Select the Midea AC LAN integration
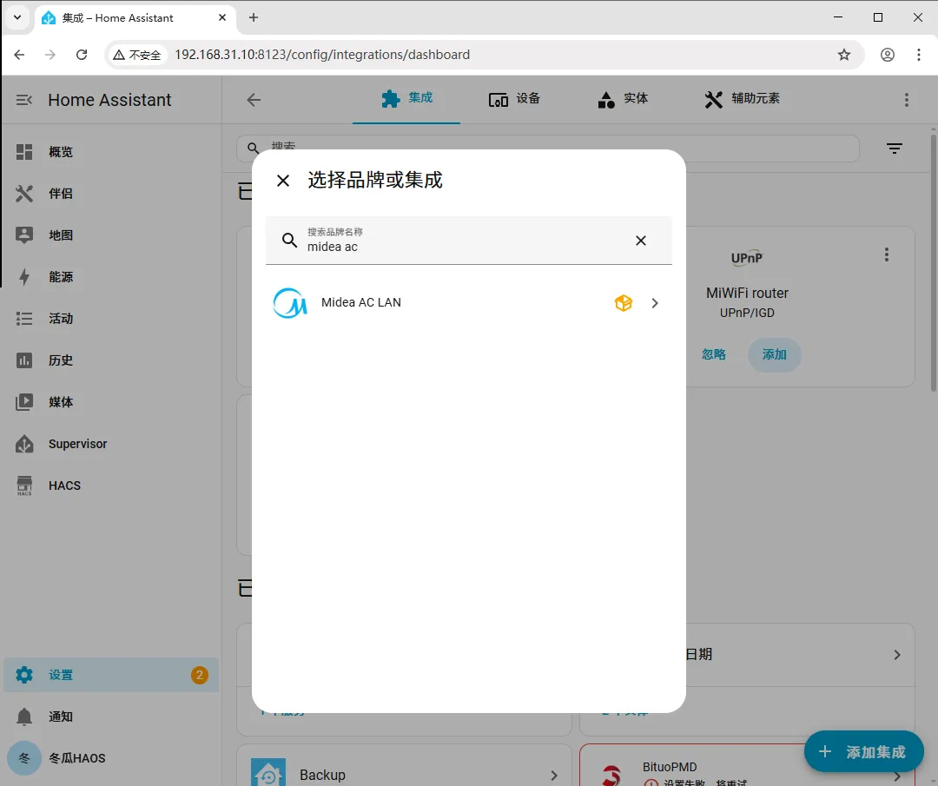938x786 pixels. pyautogui.click(x=468, y=303)
